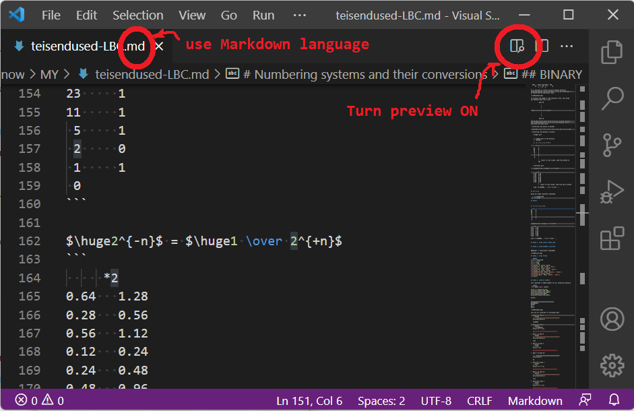Place cursor on '\over' in line 162

point(263,241)
